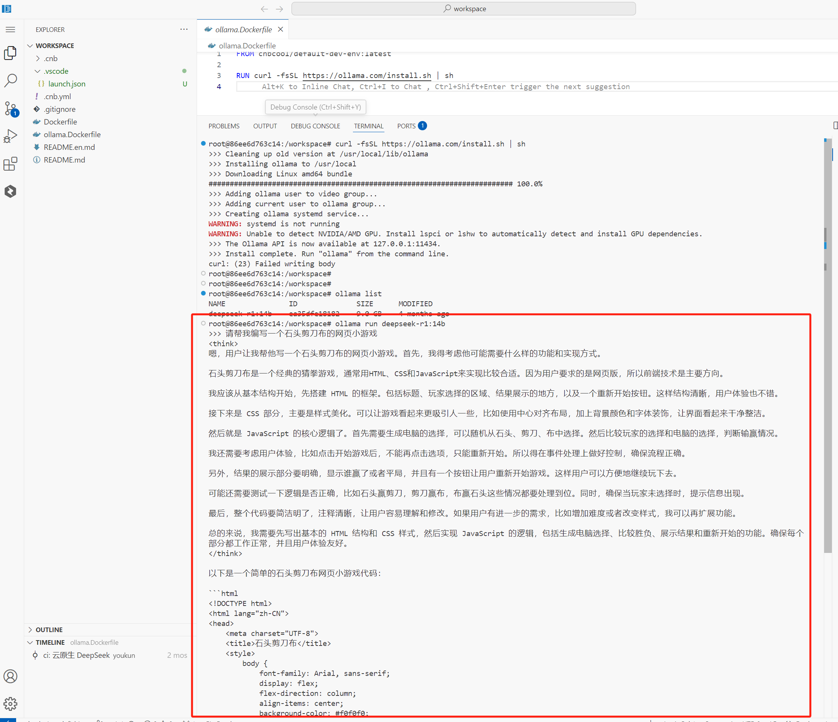This screenshot has height=722, width=838.
Task: Open the Manage settings gear
Action: [x=10, y=704]
